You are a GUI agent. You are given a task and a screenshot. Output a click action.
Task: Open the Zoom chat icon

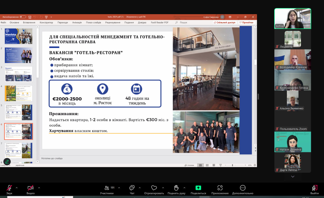click(132, 188)
